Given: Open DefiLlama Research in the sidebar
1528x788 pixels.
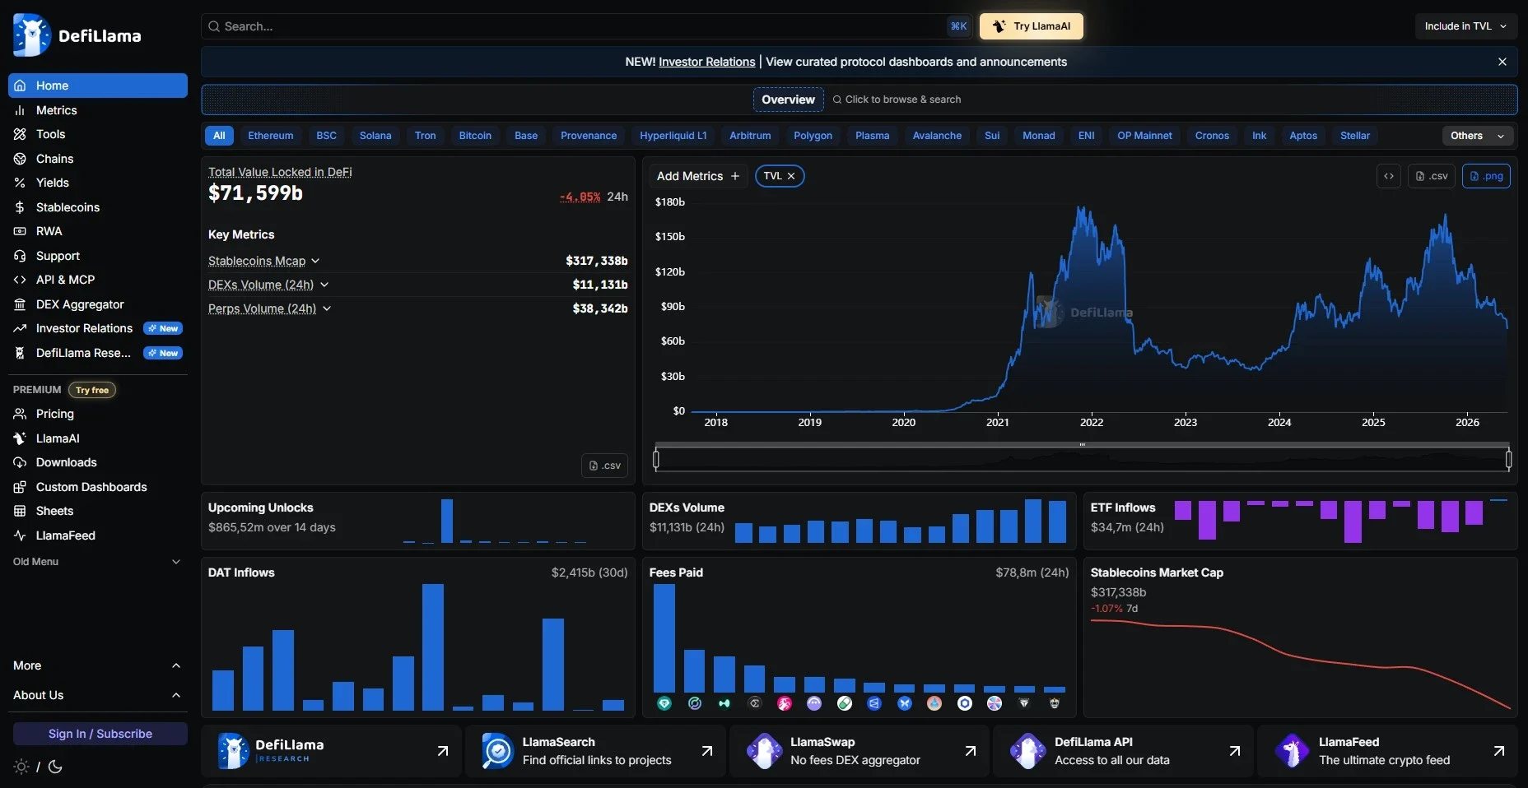Looking at the screenshot, I should [x=98, y=353].
